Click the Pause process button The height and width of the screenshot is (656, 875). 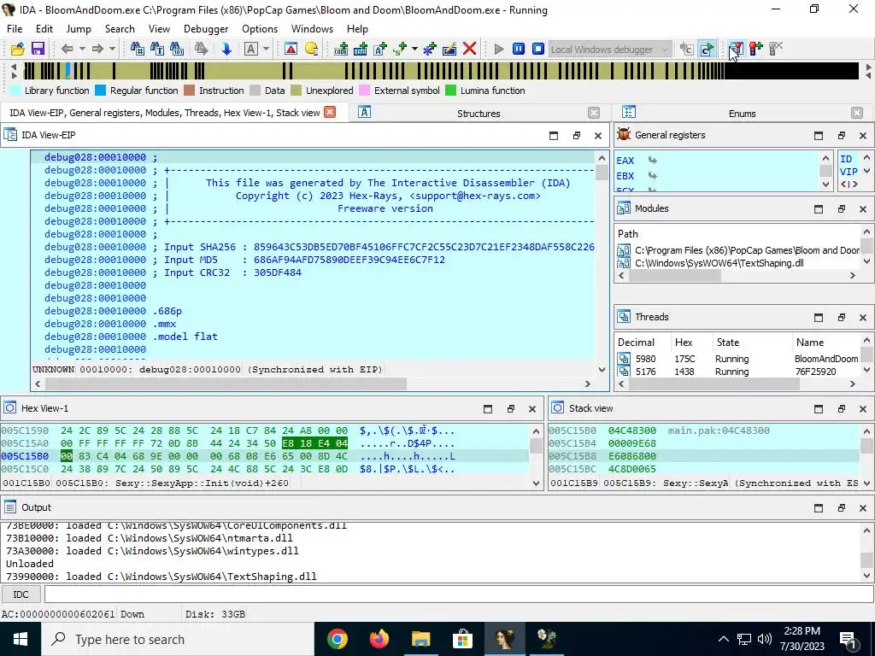click(x=519, y=49)
